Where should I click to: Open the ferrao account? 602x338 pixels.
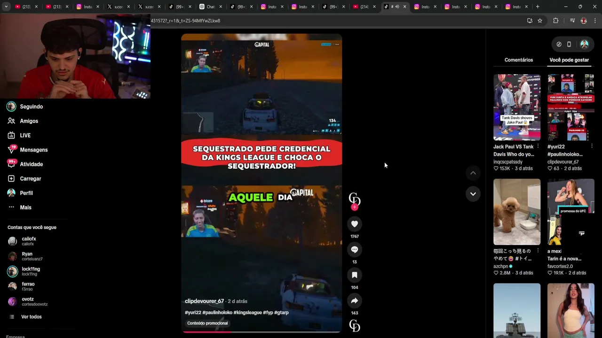22,286
